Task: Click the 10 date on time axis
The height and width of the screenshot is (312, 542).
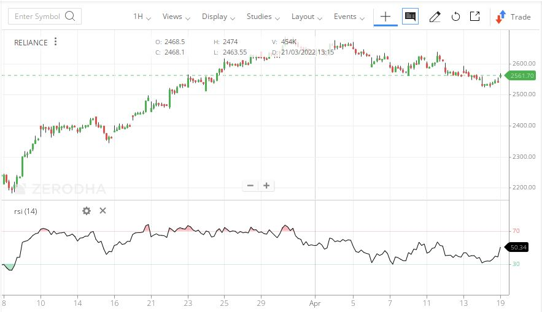Action: (41, 303)
